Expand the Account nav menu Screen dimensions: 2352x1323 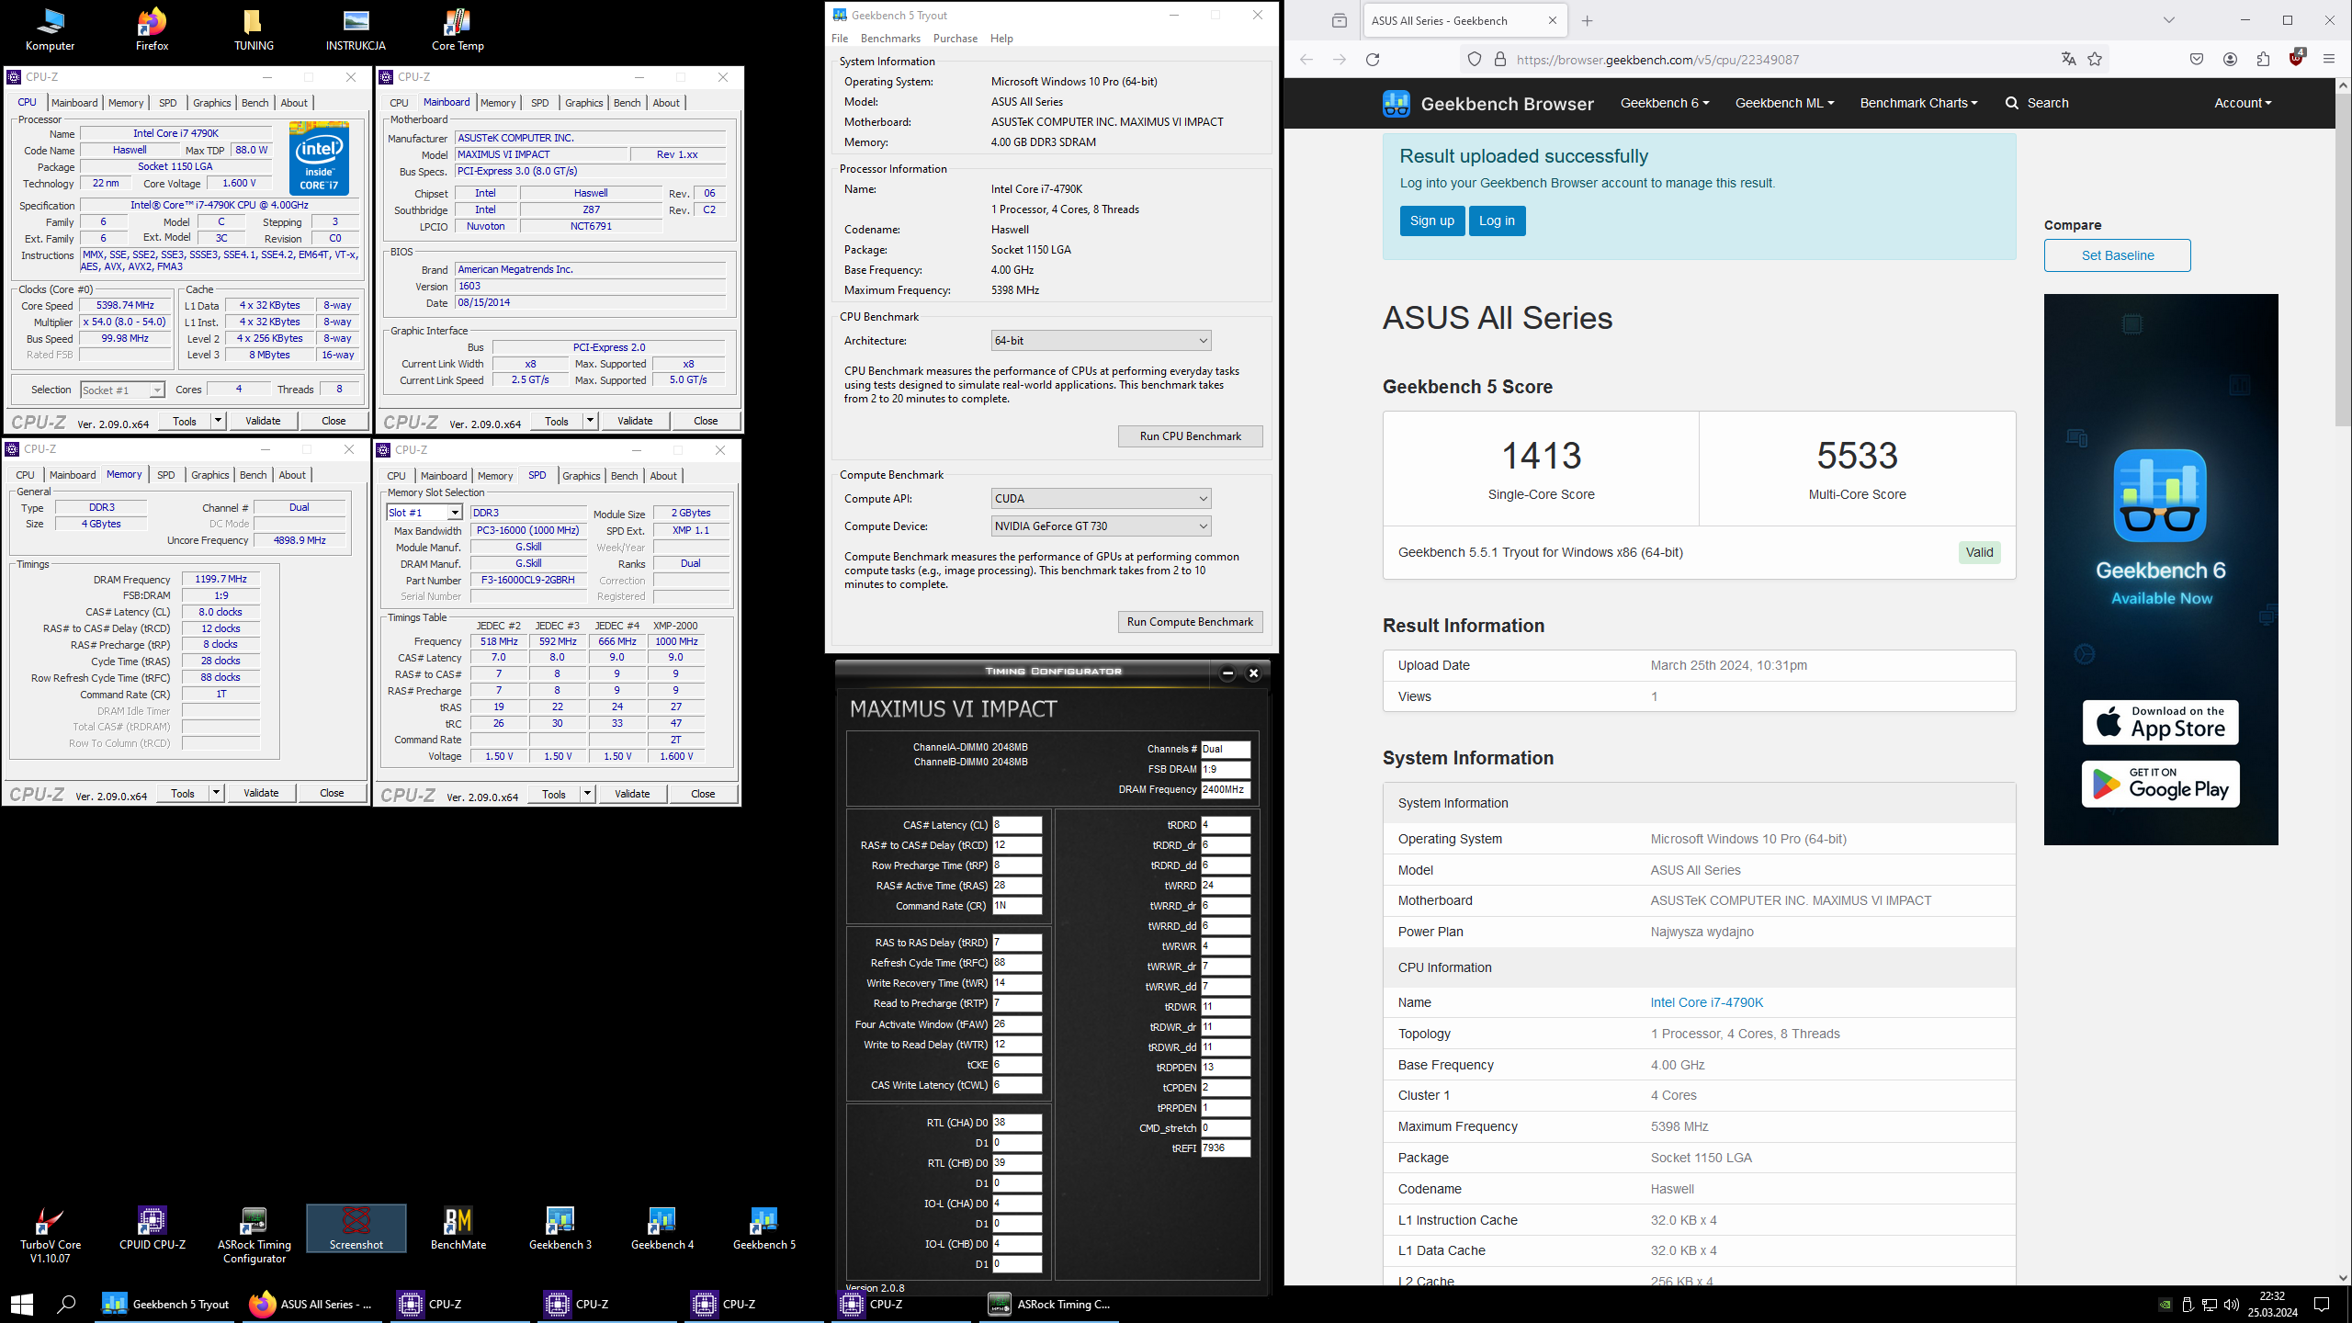(x=2243, y=104)
